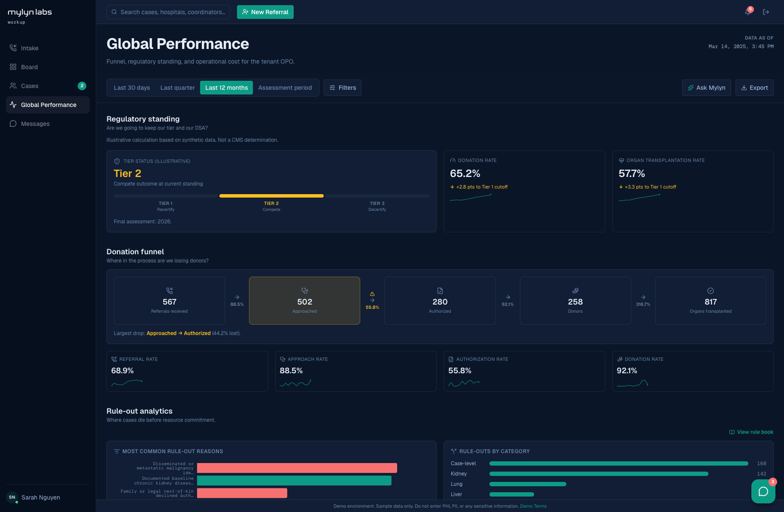The height and width of the screenshot is (512, 784).
Task: Click the Messages bubble icon in sidebar
Action: 13,124
